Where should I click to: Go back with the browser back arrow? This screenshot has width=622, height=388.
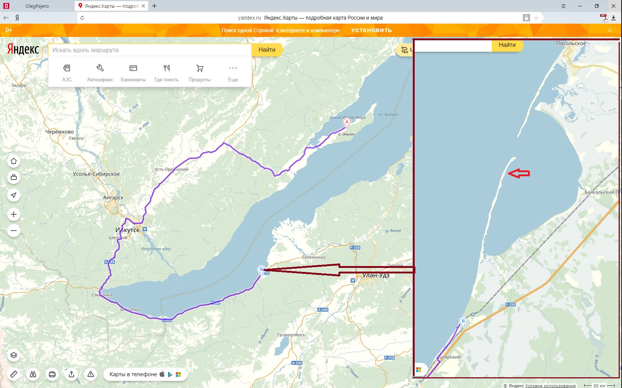tap(6, 18)
